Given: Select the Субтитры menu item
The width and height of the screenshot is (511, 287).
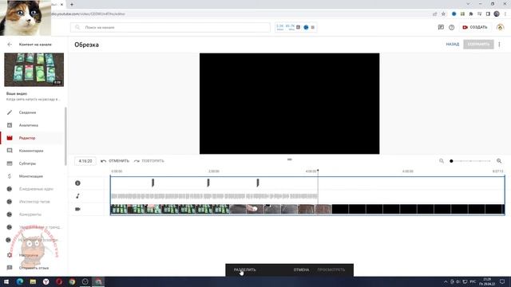Looking at the screenshot, I should (27, 163).
